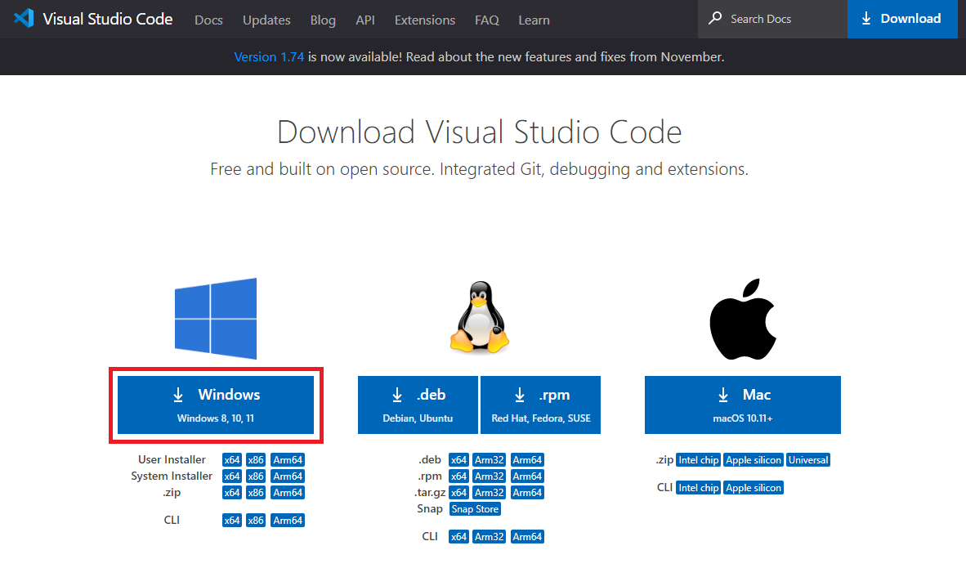
Task: Select Windows System Installer x64
Action: pyautogui.click(x=231, y=476)
